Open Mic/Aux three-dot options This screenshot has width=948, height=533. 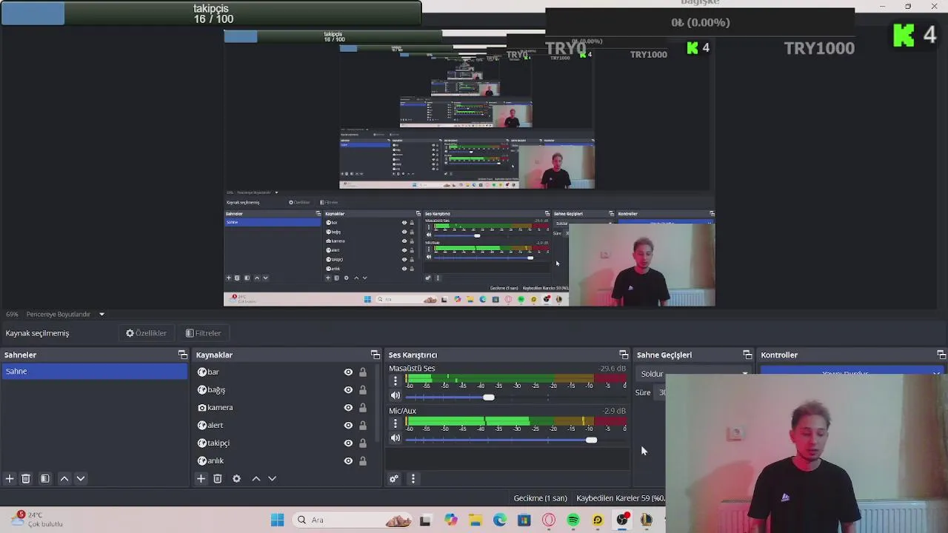pyautogui.click(x=395, y=423)
